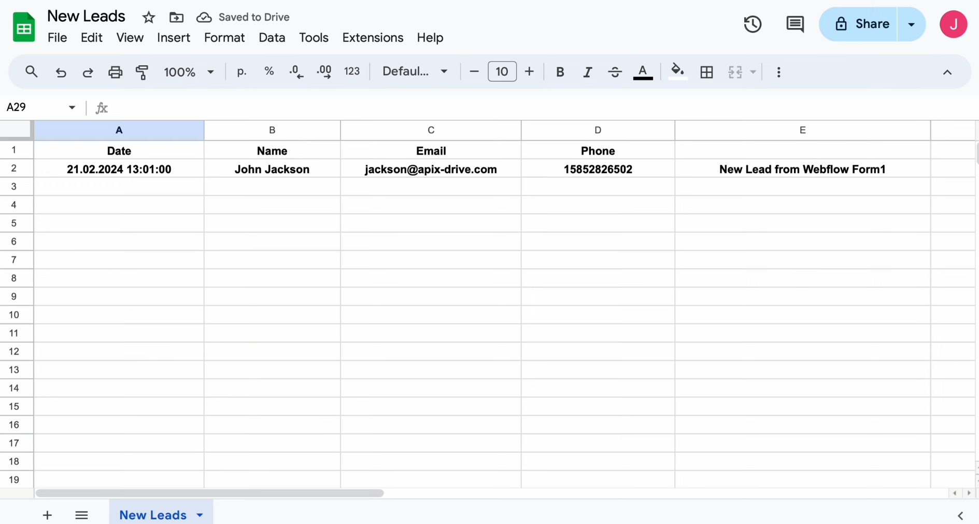Viewport: 979px width, 524px height.
Task: Open version history
Action: click(753, 24)
